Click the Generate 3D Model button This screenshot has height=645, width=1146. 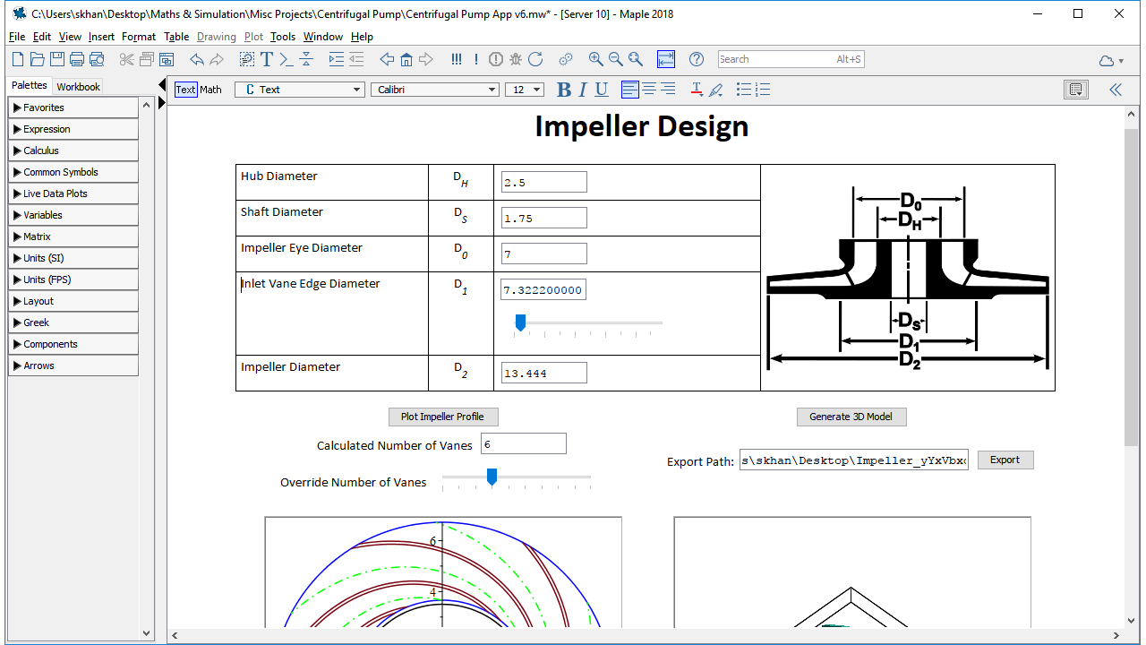(x=851, y=417)
